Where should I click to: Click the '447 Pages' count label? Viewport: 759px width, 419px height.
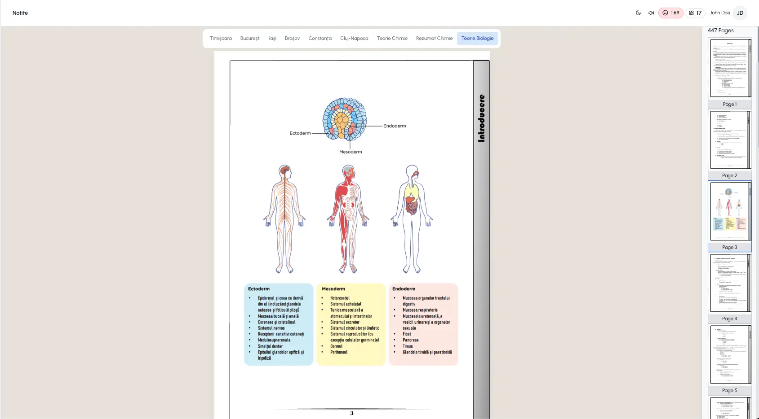pos(720,31)
